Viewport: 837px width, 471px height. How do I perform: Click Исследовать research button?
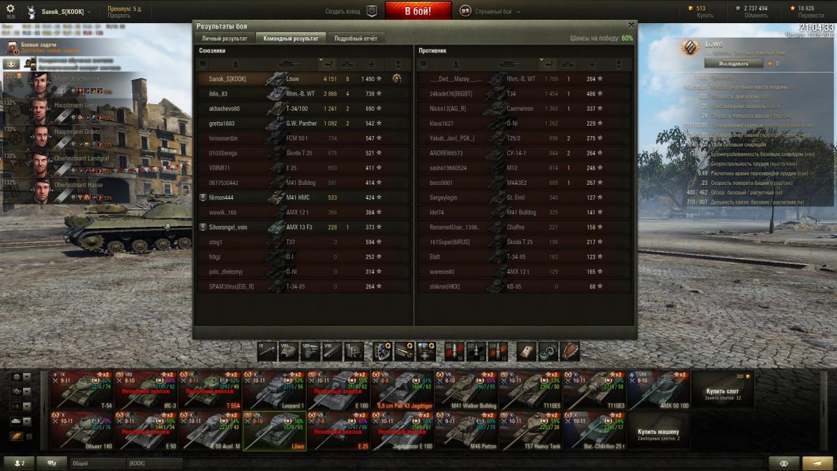tap(733, 63)
